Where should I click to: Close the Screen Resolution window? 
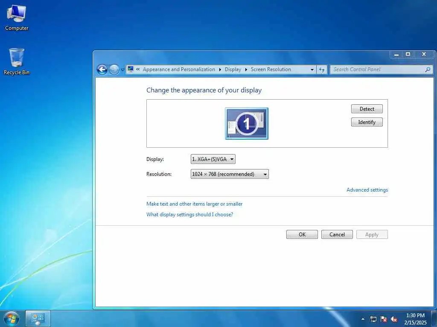point(424,54)
